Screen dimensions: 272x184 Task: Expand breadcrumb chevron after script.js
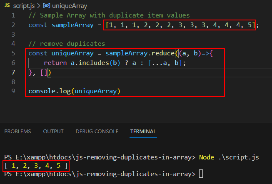click(39, 6)
